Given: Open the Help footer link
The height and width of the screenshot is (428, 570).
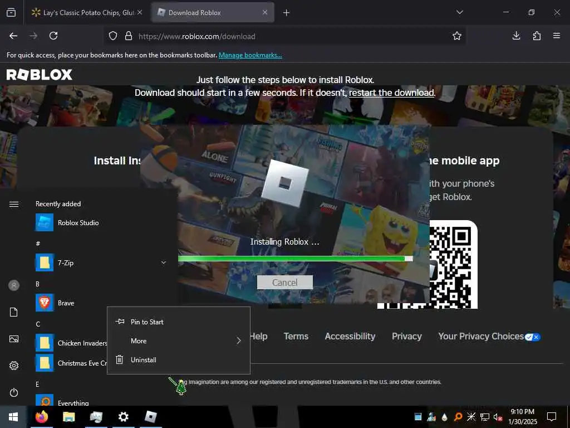Looking at the screenshot, I should click(x=258, y=336).
